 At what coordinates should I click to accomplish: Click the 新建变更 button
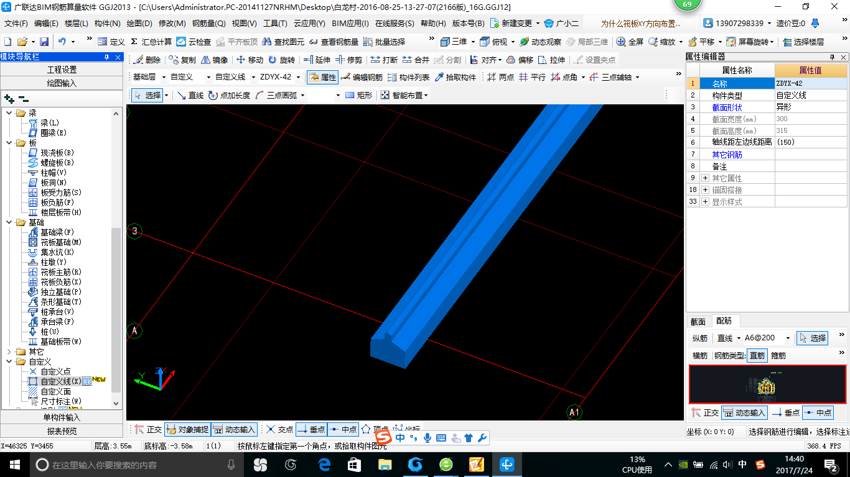(x=515, y=24)
